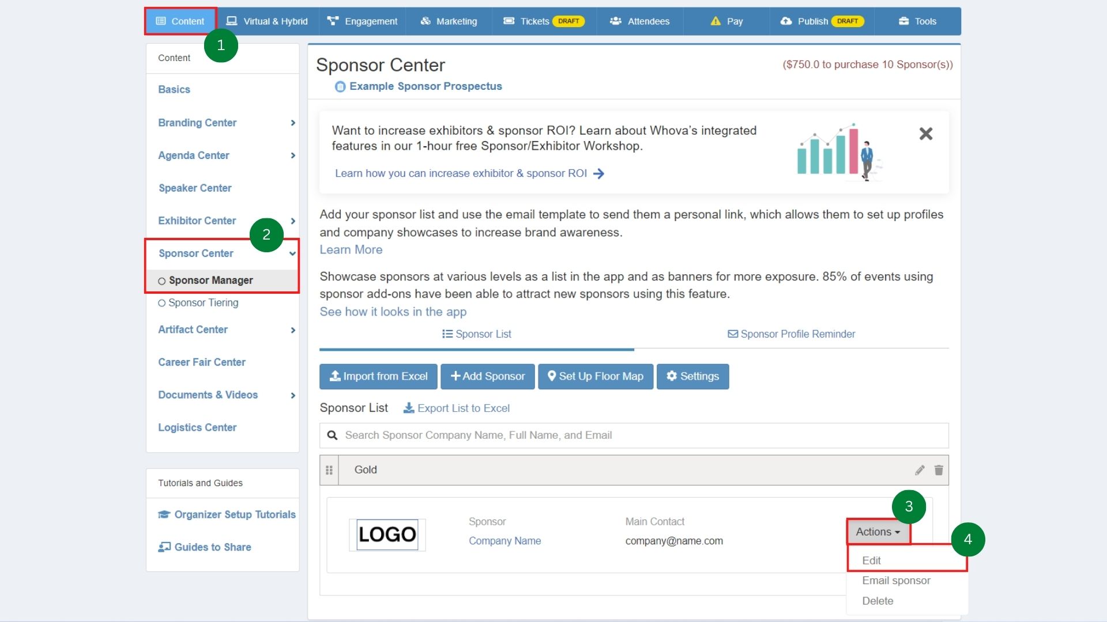
Task: Open the Learn More link
Action: [x=351, y=249]
